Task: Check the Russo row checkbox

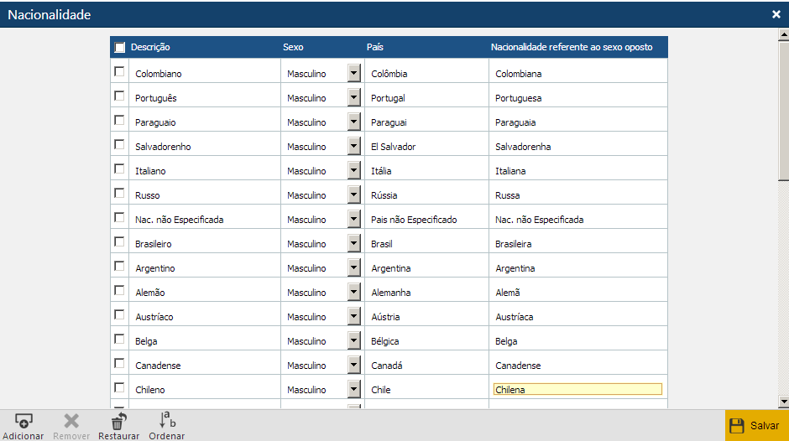Action: point(119,193)
